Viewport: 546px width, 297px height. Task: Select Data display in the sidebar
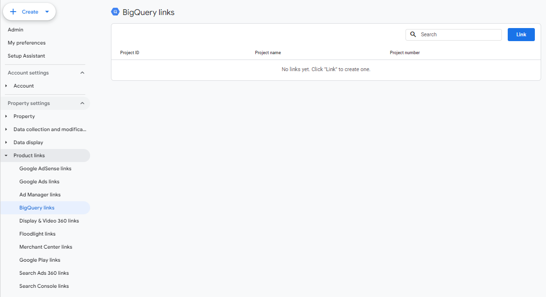click(28, 143)
